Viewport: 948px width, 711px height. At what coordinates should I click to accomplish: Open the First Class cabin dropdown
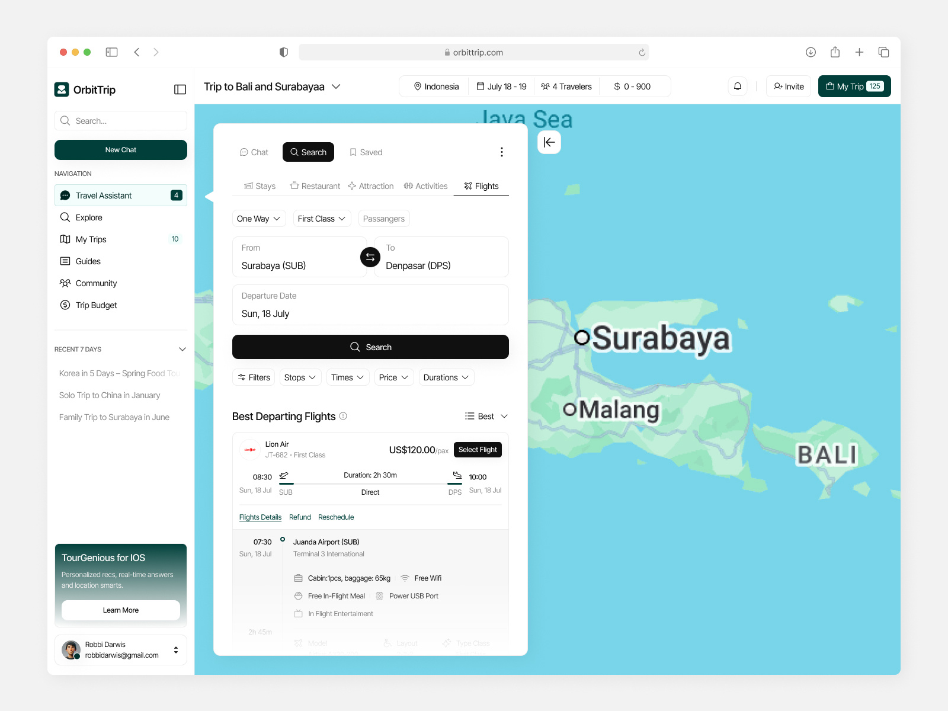click(x=322, y=219)
